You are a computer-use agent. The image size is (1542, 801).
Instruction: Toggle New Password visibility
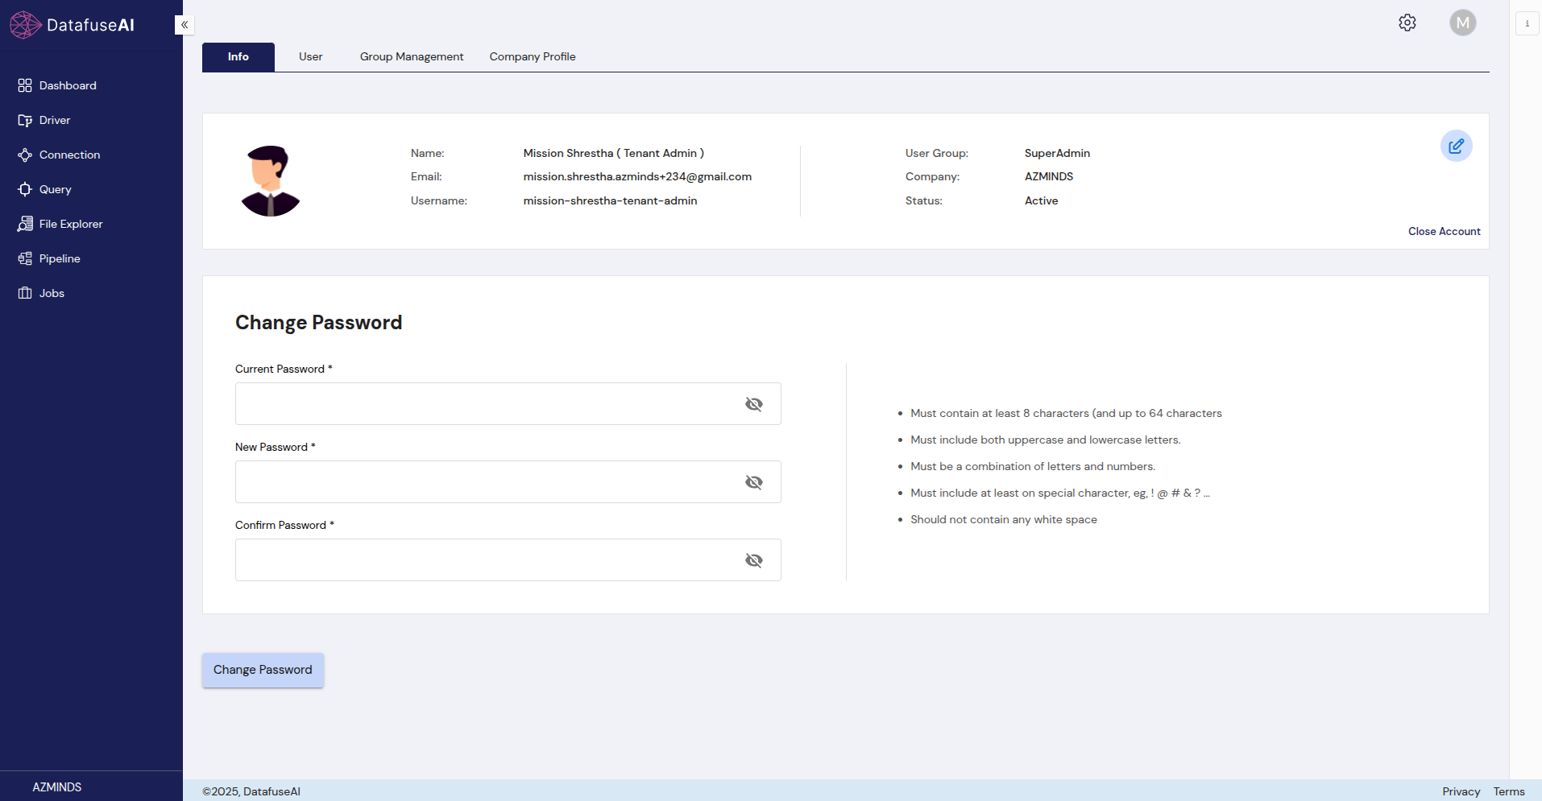(753, 482)
